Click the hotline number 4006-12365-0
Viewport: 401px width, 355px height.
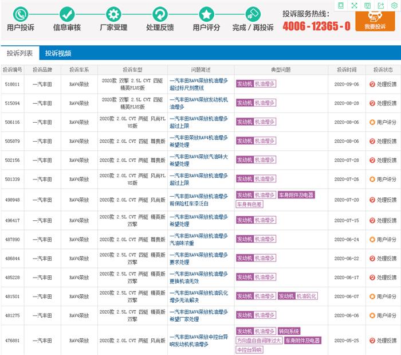(x=316, y=26)
